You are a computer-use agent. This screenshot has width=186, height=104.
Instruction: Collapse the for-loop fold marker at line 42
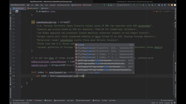(x=20, y=72)
